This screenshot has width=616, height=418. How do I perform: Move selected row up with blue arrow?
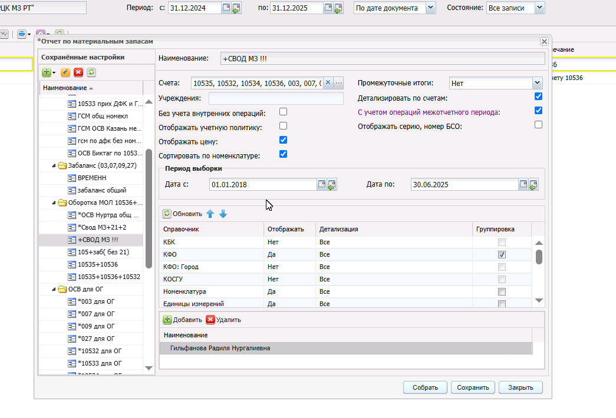[x=210, y=214]
